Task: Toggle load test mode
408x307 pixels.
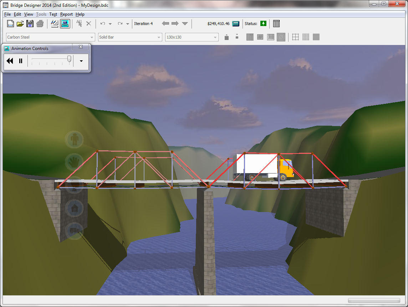Action: point(65,24)
